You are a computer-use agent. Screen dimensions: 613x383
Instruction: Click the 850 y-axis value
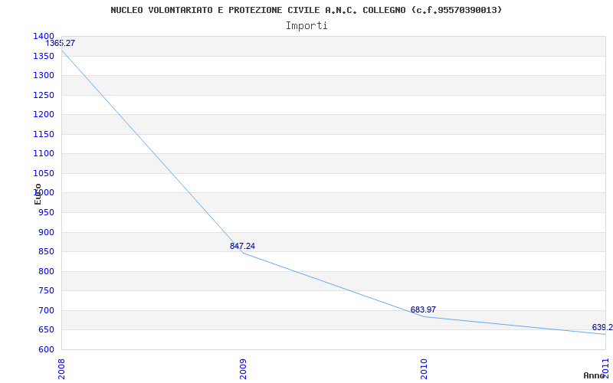coord(46,252)
